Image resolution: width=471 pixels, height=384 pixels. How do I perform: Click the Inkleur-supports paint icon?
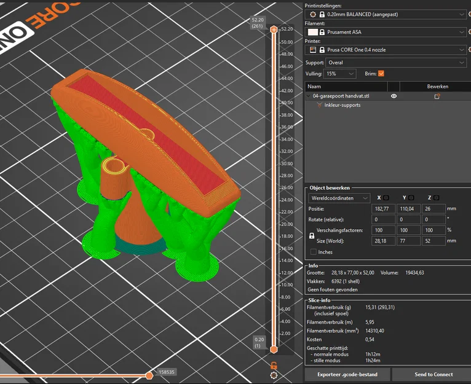coord(319,105)
